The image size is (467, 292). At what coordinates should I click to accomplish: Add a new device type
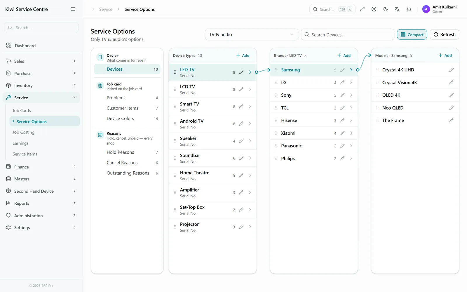[243, 55]
